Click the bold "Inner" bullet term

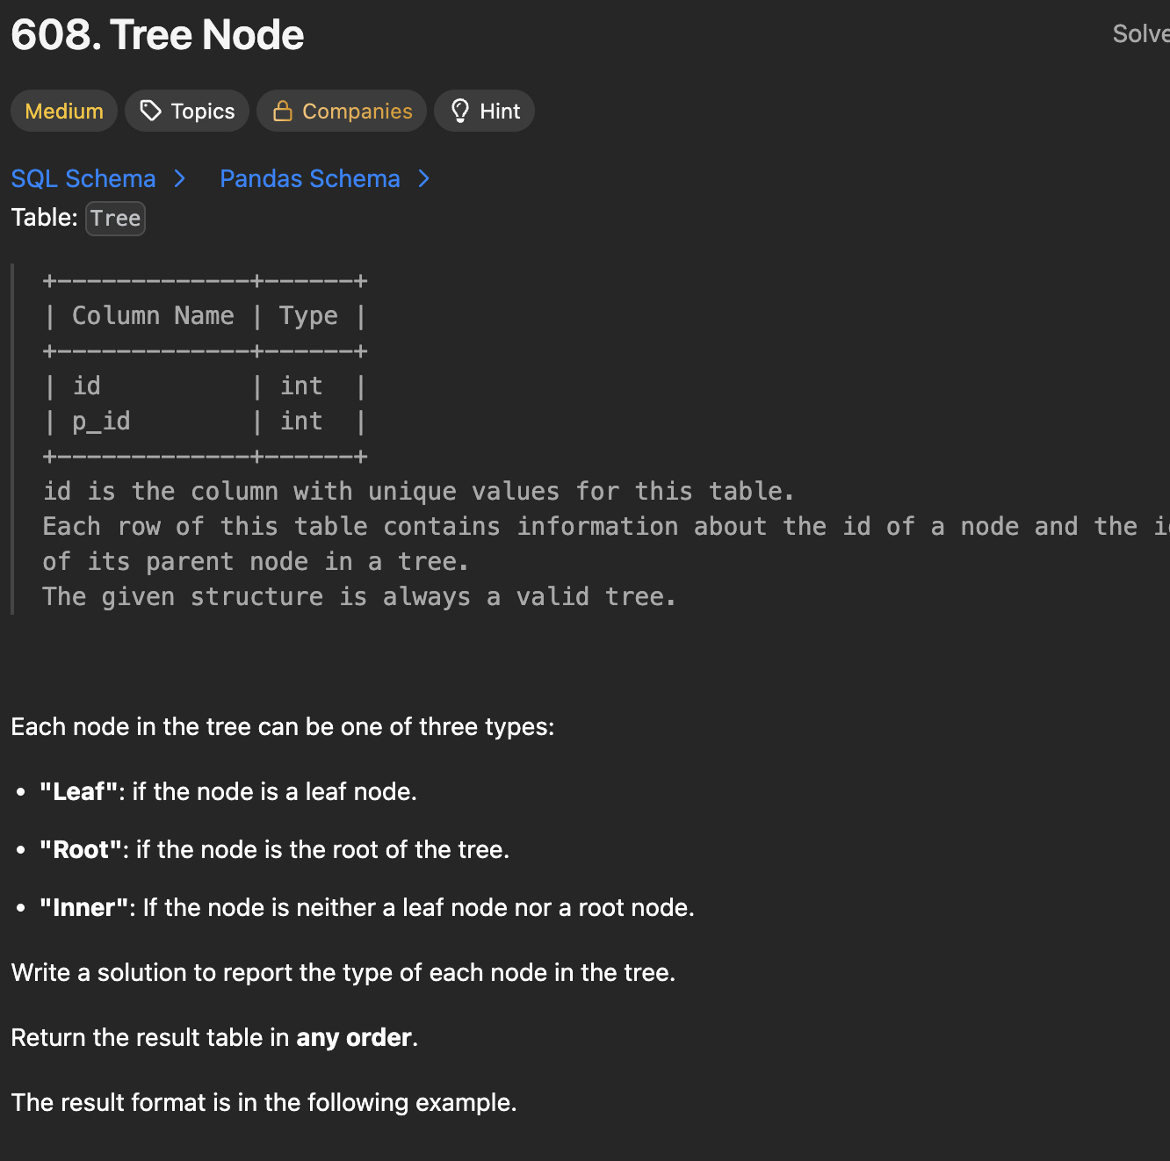[x=84, y=908]
